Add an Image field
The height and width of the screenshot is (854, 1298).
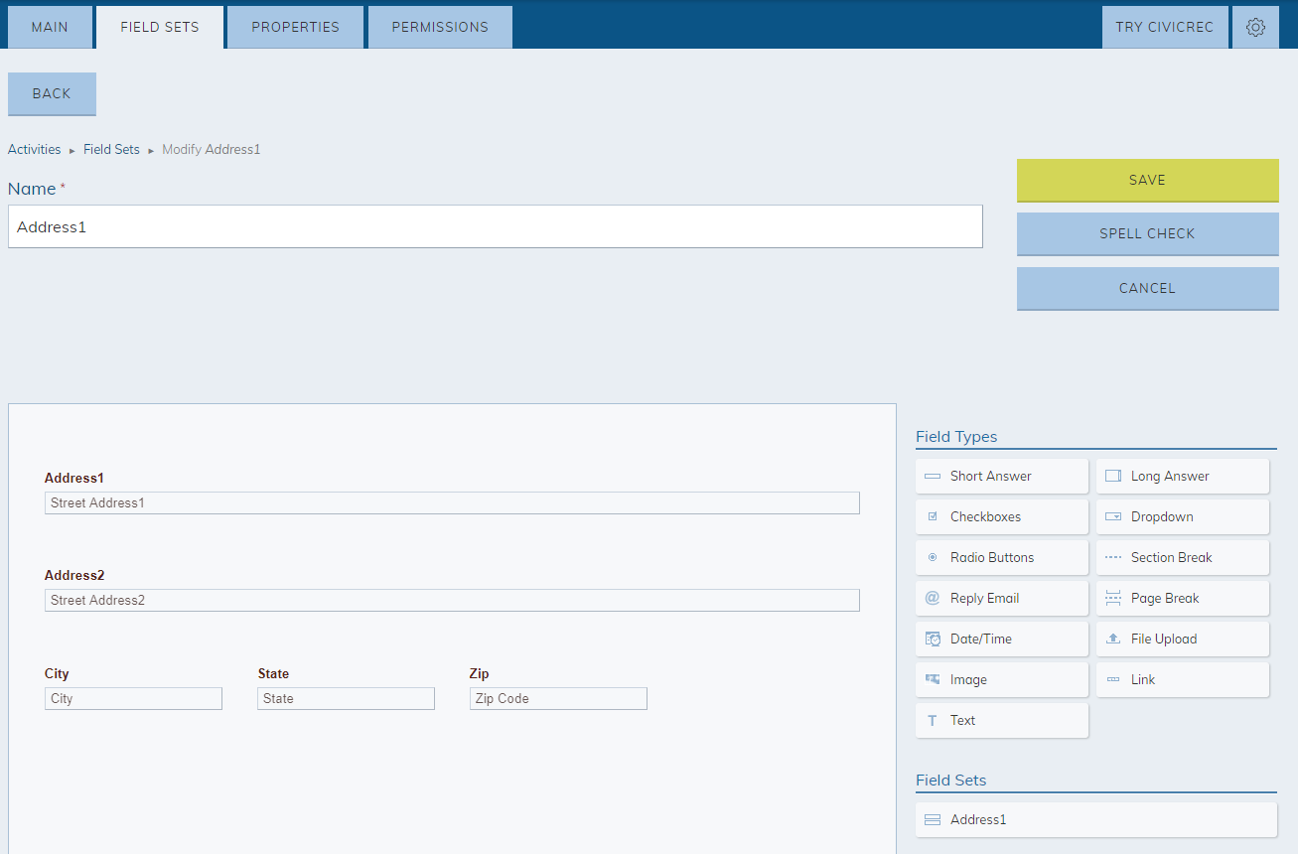[x=1002, y=680]
